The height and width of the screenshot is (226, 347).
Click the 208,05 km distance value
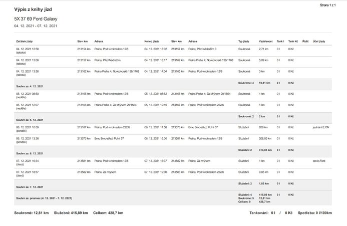coord(265,138)
